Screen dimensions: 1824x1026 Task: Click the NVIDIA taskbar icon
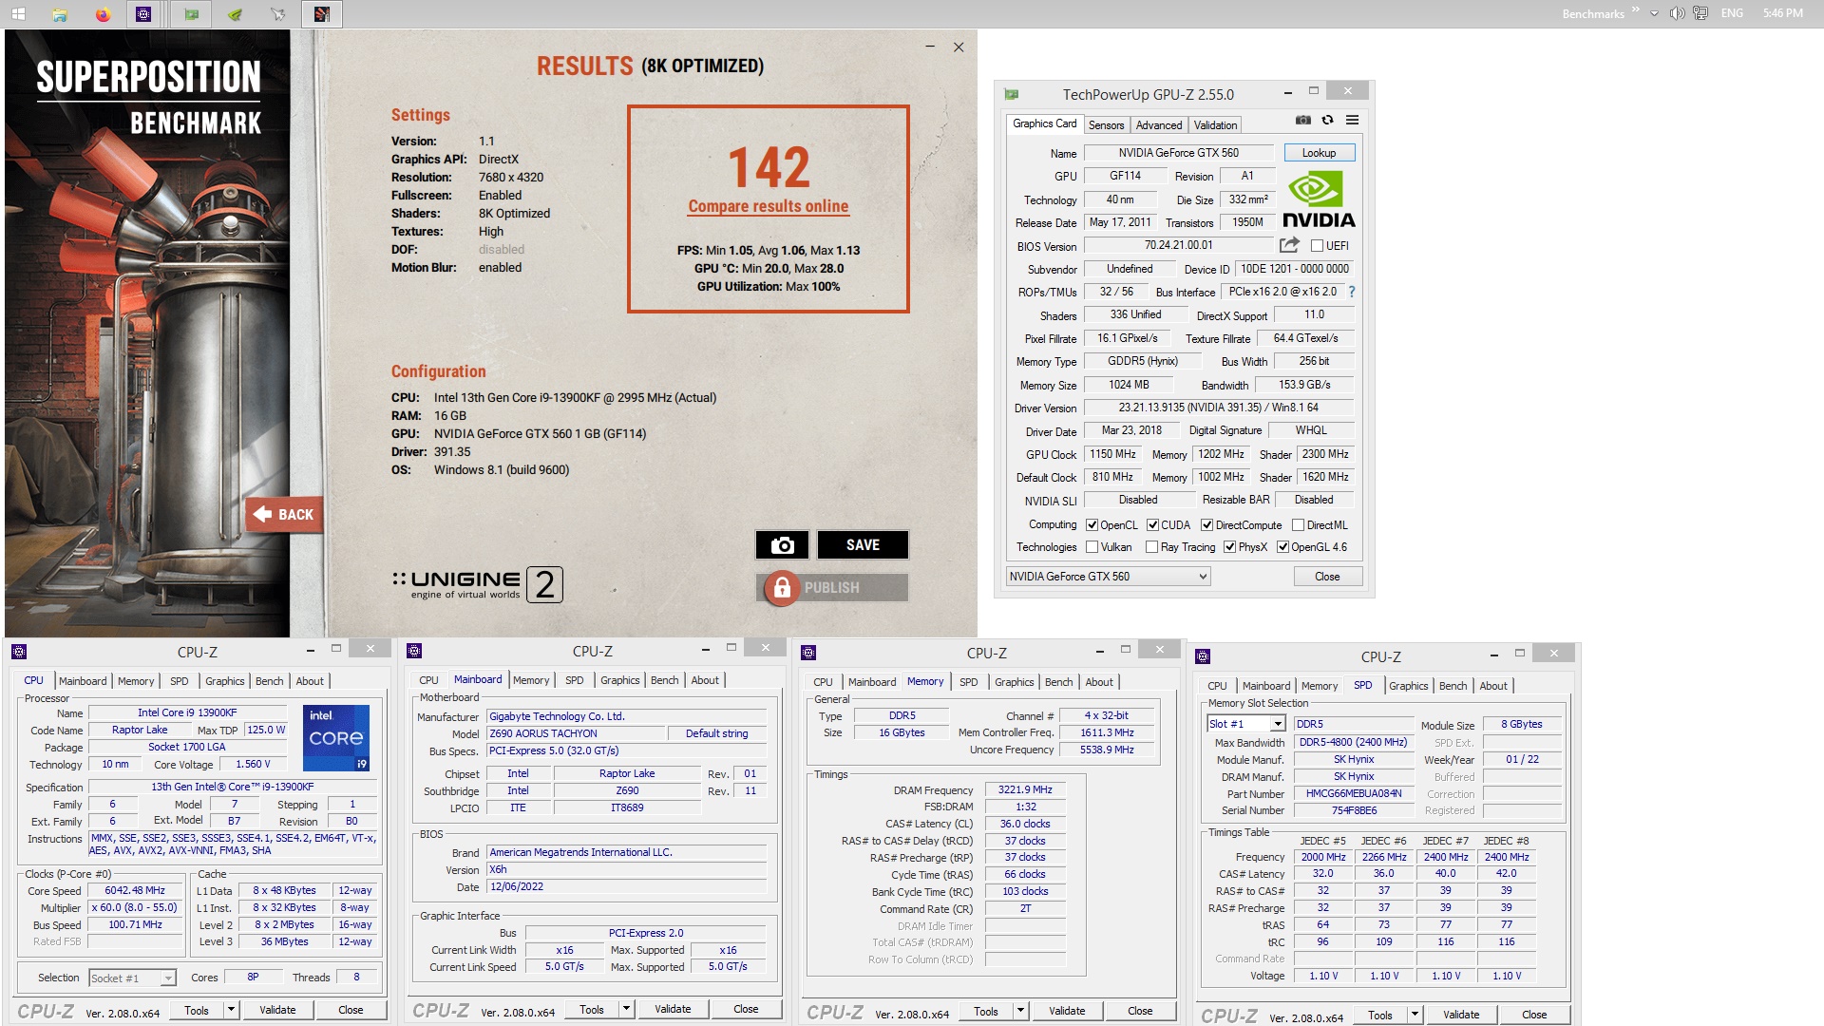pyautogui.click(x=235, y=14)
